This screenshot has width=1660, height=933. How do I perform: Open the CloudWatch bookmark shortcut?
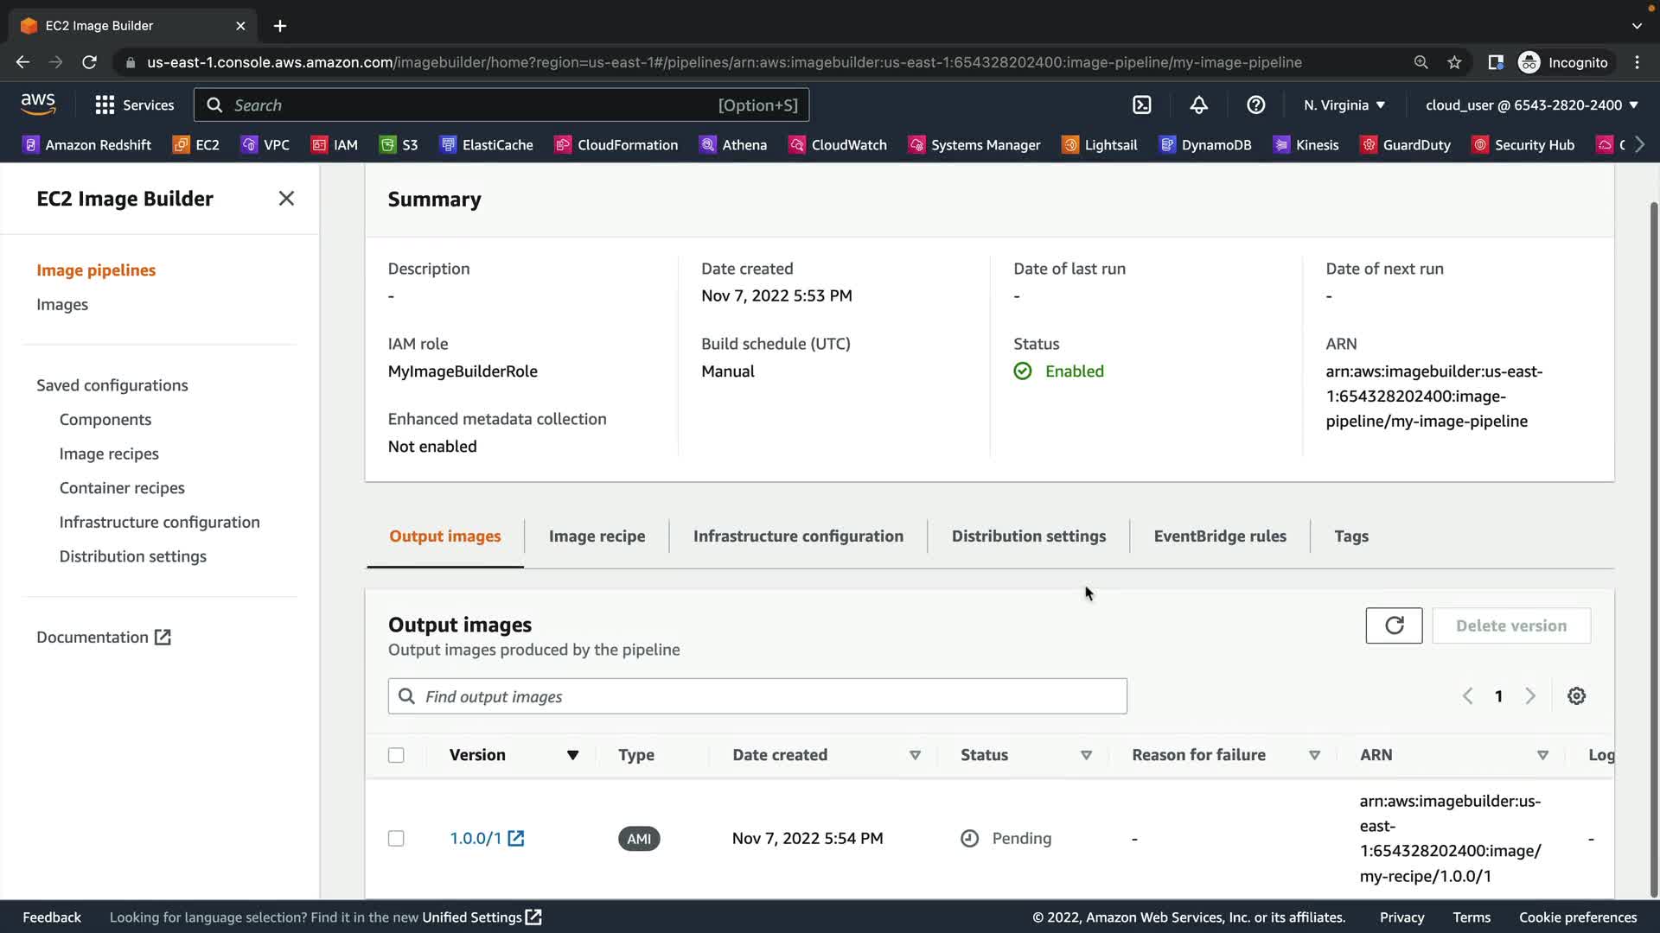[838, 145]
